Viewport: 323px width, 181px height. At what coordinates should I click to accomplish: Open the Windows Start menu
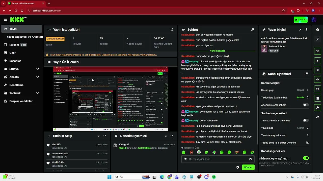(x=109, y=177)
